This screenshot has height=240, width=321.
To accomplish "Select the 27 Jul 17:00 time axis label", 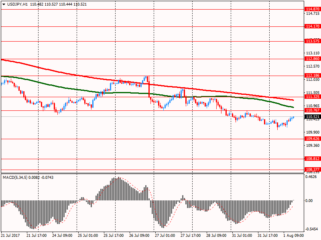I will click(x=191, y=236).
